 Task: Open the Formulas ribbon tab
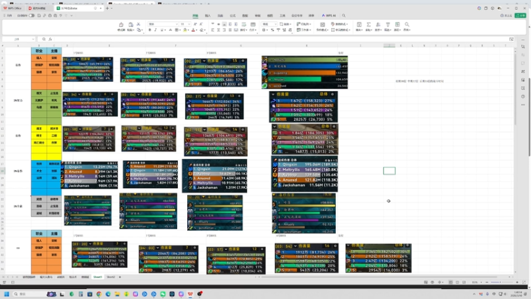coord(233,15)
